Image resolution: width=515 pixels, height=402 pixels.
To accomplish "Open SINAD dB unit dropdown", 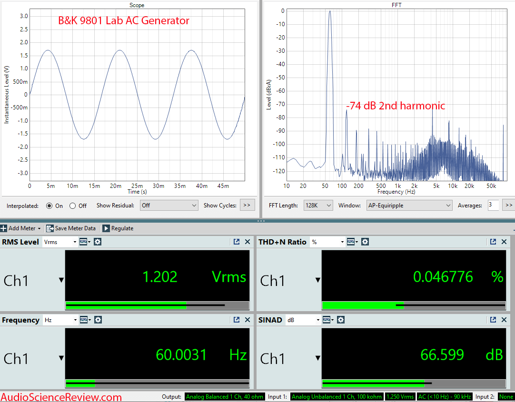I will click(303, 320).
